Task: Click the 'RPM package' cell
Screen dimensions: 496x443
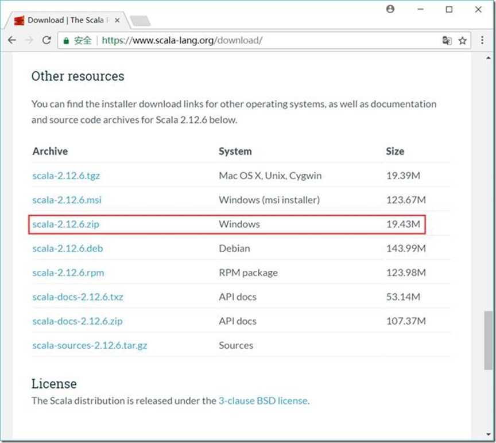Action: click(x=249, y=273)
